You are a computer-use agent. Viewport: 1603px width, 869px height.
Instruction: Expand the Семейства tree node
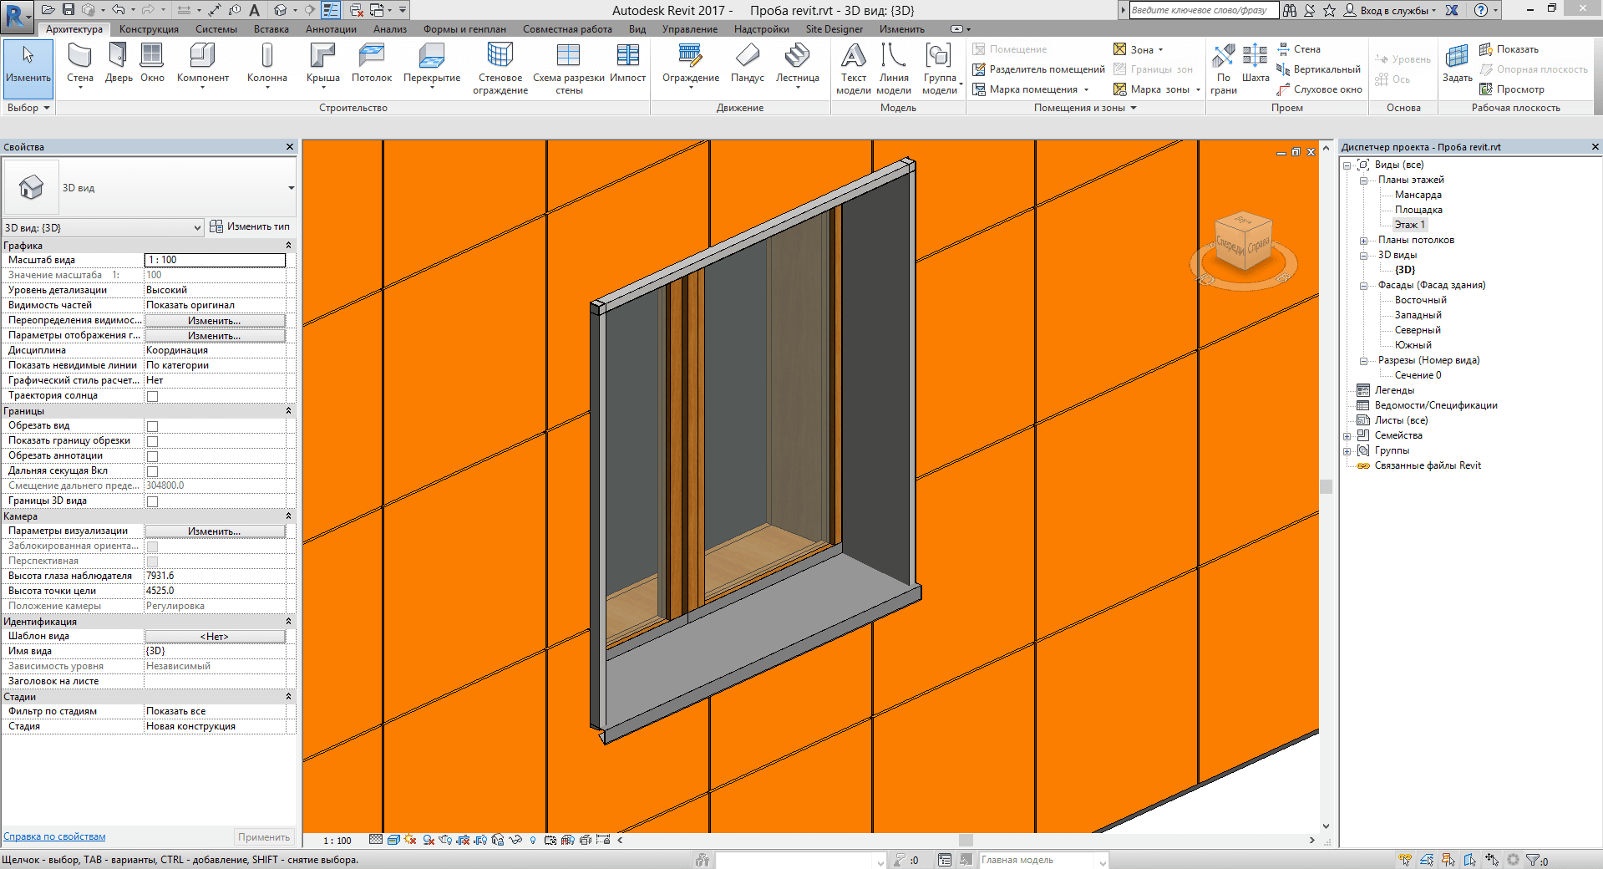[1347, 436]
